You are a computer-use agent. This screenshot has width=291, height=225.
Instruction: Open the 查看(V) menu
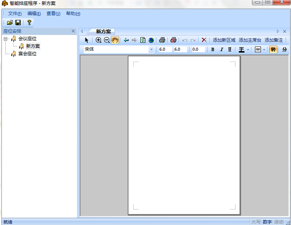pos(53,14)
